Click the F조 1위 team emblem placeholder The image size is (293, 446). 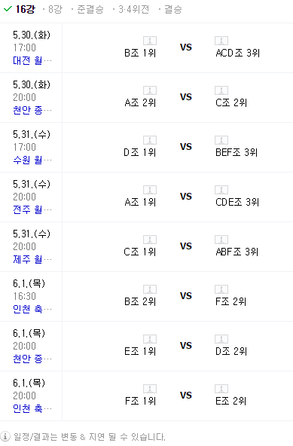point(150,389)
